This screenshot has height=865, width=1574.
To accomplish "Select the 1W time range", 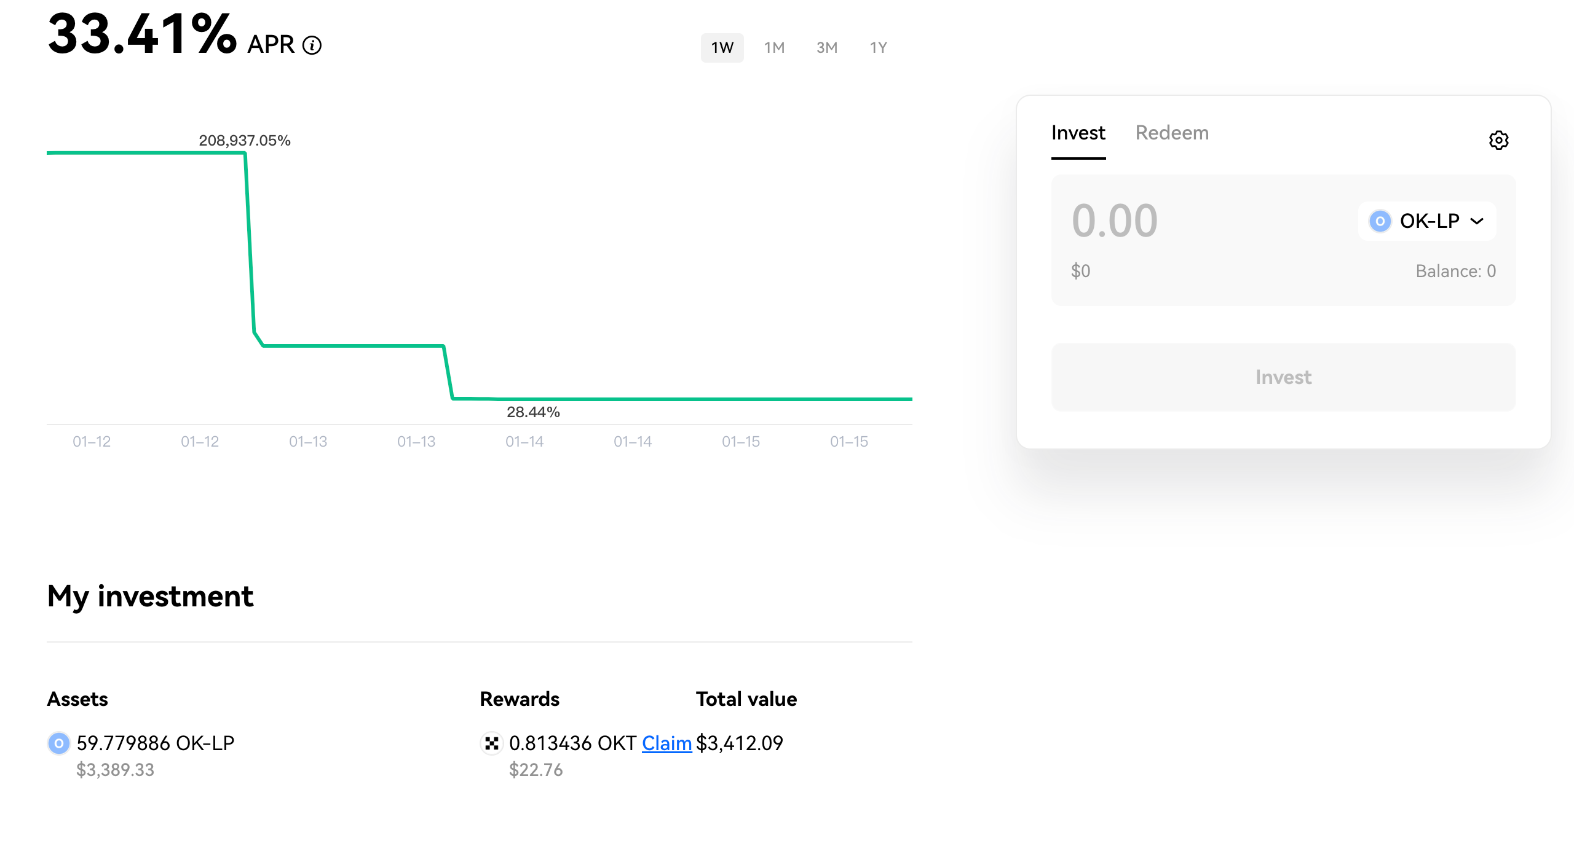I will [722, 47].
